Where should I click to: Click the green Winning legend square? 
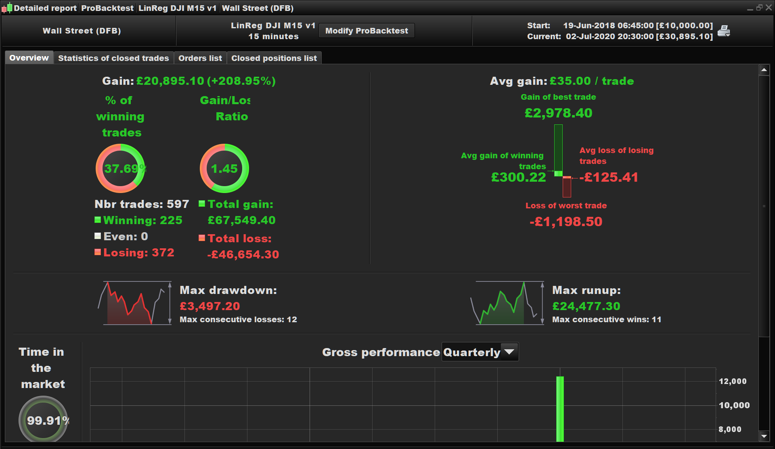pyautogui.click(x=98, y=220)
